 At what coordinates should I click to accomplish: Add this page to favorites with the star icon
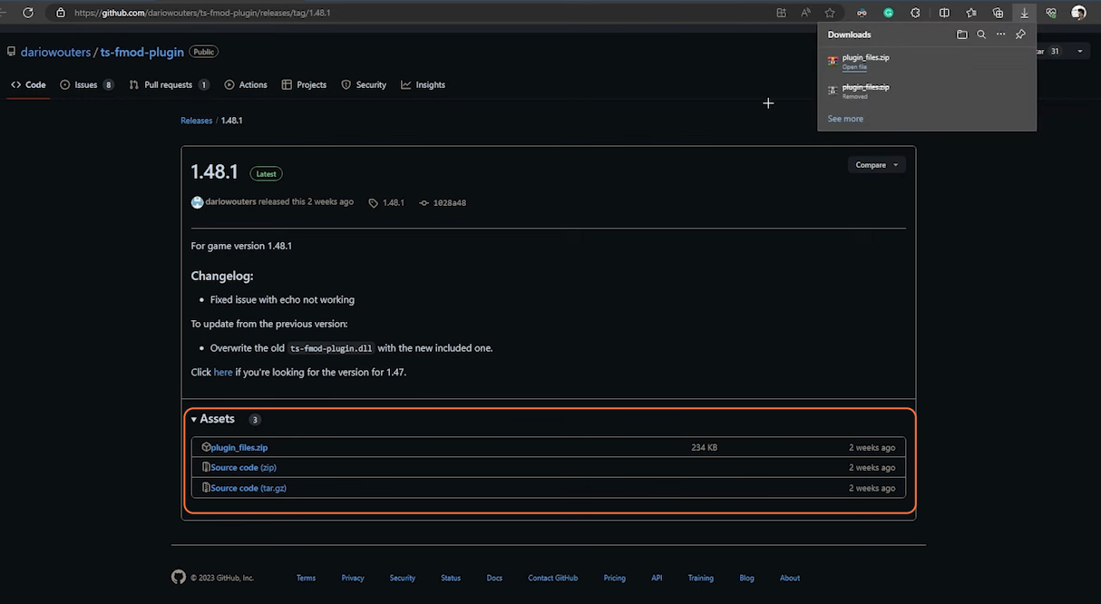(x=830, y=13)
